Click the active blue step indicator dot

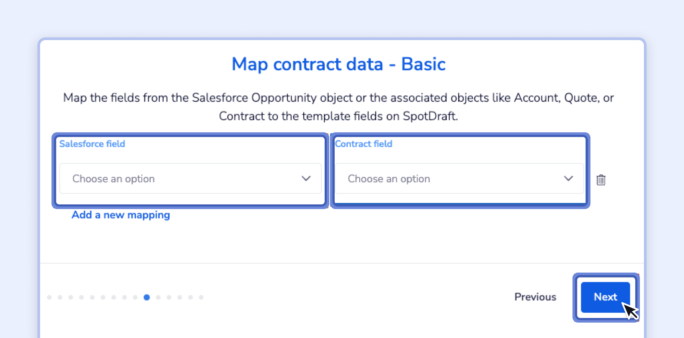(x=147, y=297)
